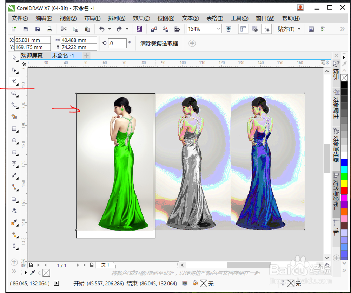Open the 文件(F) menu

pyautogui.click(x=20, y=18)
